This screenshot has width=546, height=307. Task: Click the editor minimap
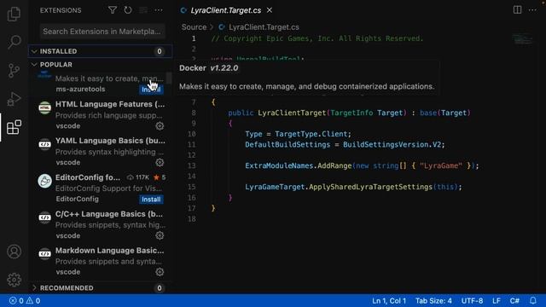pos(522,39)
